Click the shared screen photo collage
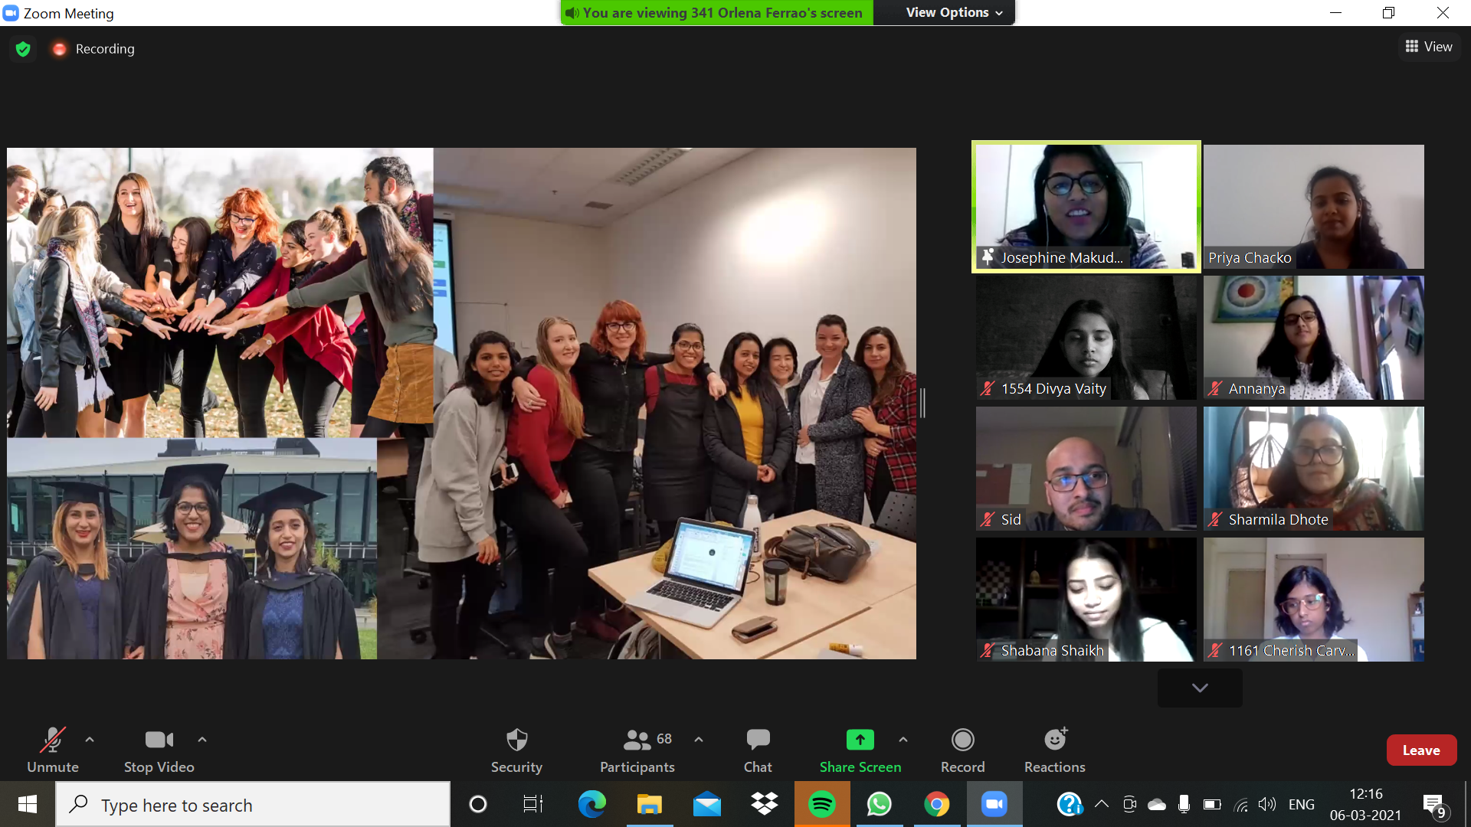 tap(461, 404)
